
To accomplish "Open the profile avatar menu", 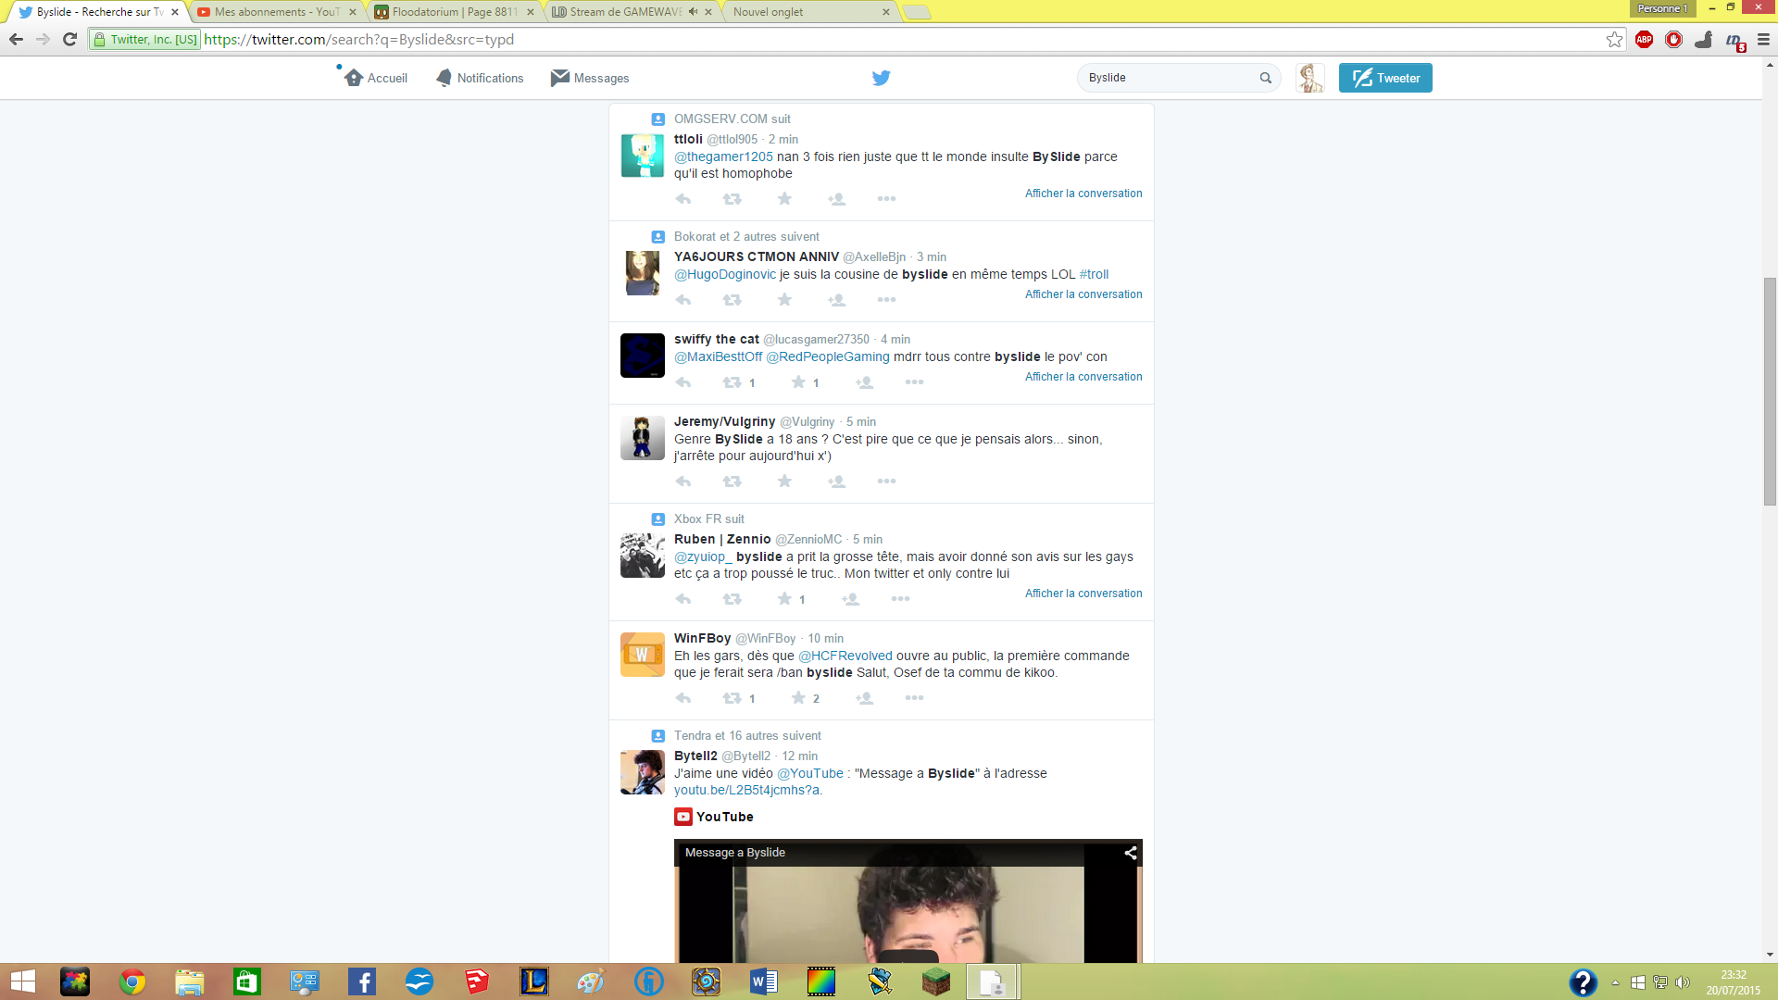I will [x=1309, y=78].
